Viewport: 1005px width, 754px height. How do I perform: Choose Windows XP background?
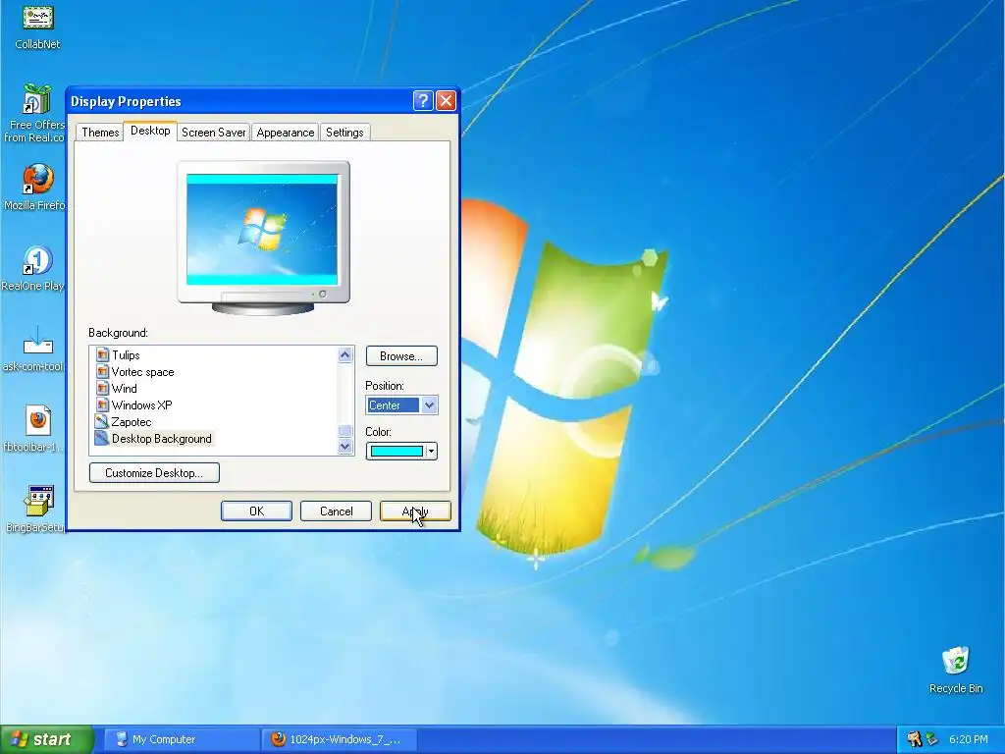tap(141, 404)
